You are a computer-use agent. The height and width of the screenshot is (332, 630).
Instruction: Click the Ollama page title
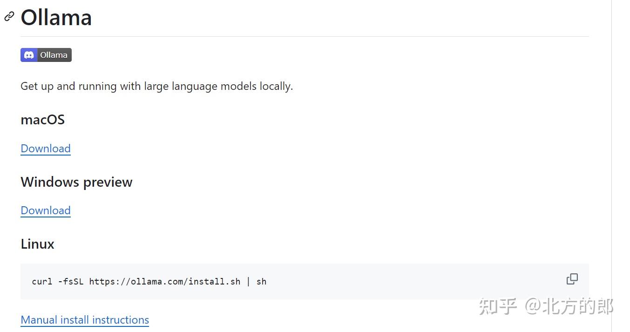(x=56, y=17)
